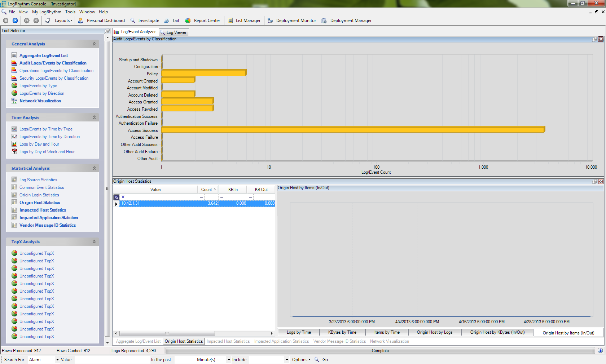
Task: Click the Policy bar in chart
Action: tap(204, 73)
